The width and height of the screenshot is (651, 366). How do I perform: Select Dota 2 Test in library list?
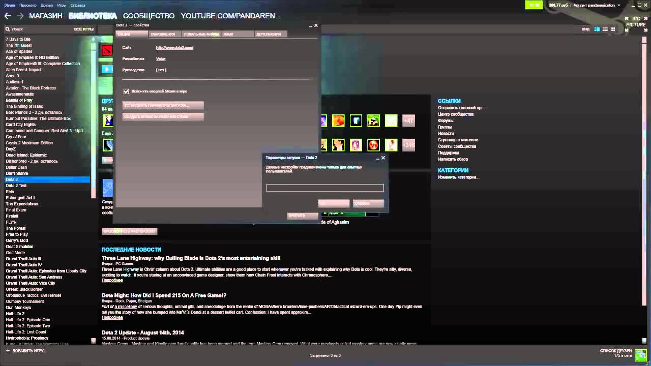16,186
